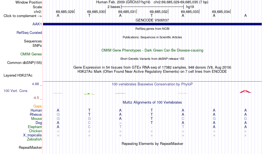Select the Common dbSNP(155) track label
The width and height of the screenshot is (262, 154).
coord(25,63)
